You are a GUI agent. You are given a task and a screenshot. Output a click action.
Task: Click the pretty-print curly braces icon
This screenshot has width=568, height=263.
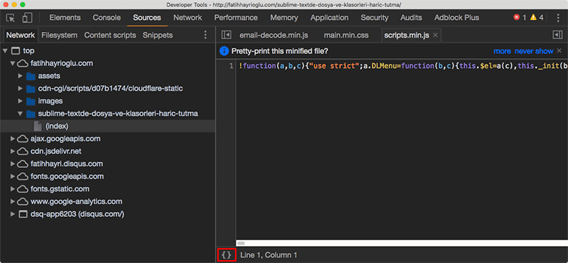tap(226, 255)
